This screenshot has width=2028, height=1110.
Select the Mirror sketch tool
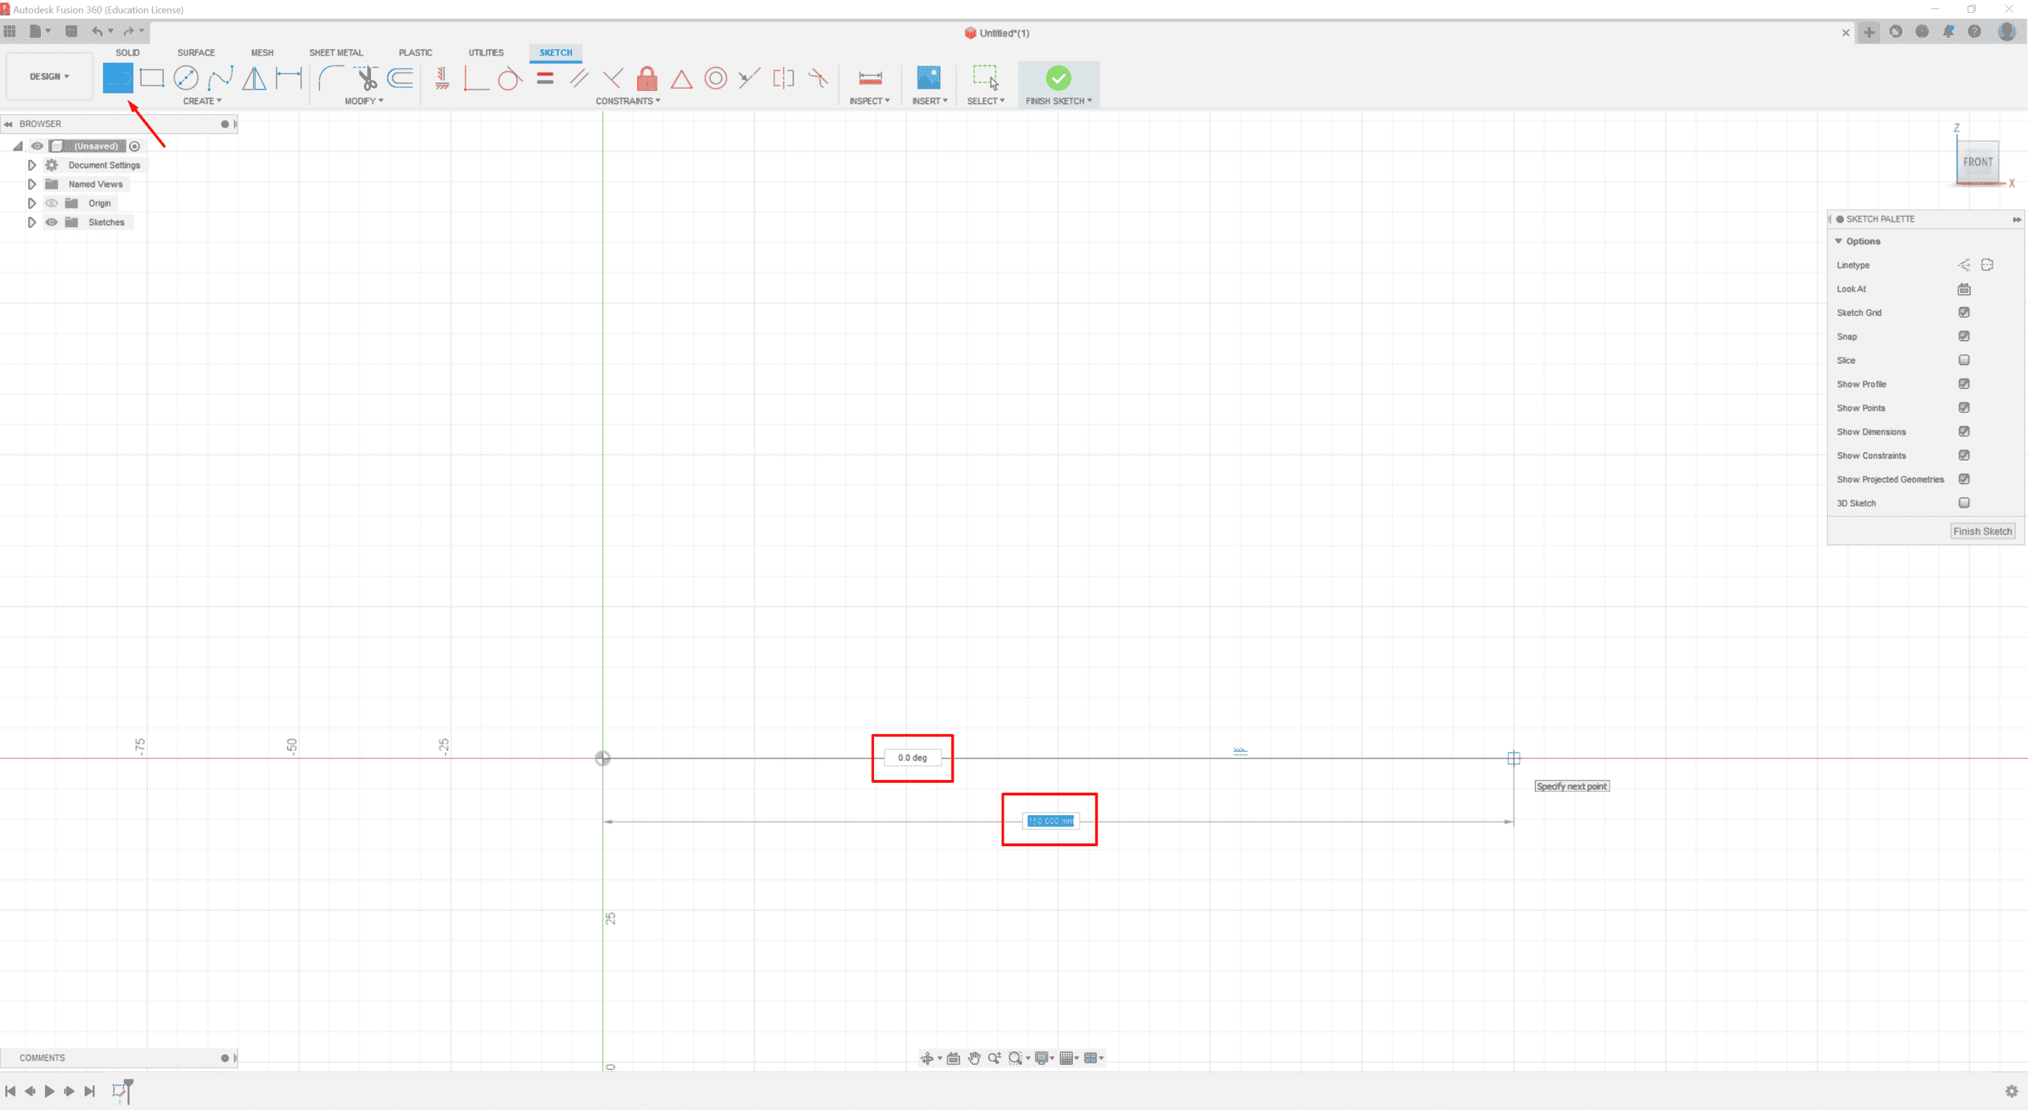click(254, 78)
